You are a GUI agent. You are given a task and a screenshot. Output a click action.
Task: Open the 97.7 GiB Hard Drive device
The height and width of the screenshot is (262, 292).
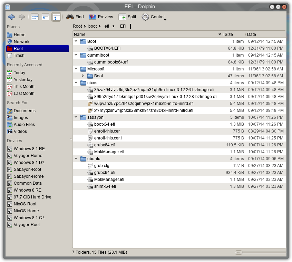click(x=38, y=197)
